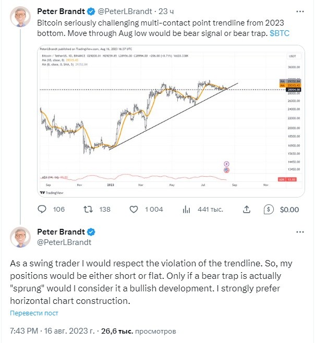Click the reply comment bubble icon
The width and height of the screenshot is (315, 343).
point(42,210)
